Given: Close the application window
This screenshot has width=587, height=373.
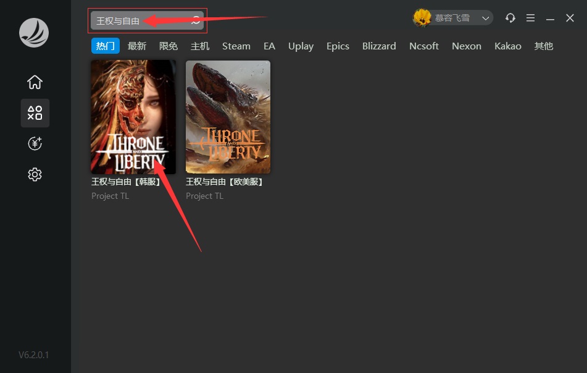Looking at the screenshot, I should 570,18.
